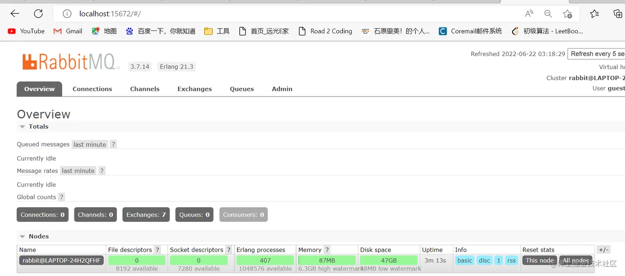Change Message rates last minute range
The height and width of the screenshot is (276, 625).
coord(78,171)
